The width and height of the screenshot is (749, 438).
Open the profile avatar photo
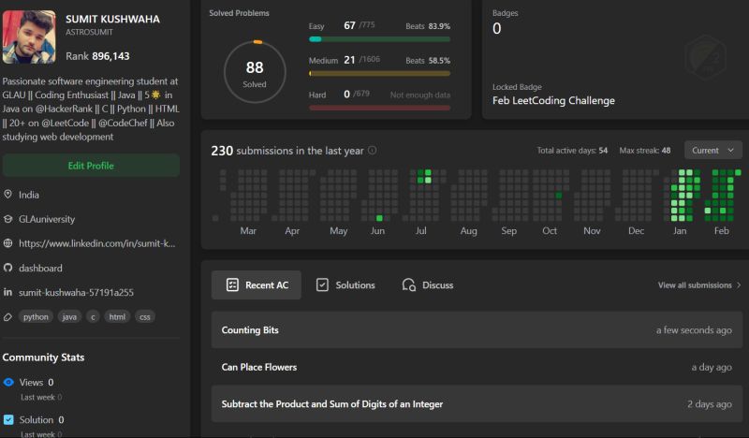pyautogui.click(x=29, y=37)
